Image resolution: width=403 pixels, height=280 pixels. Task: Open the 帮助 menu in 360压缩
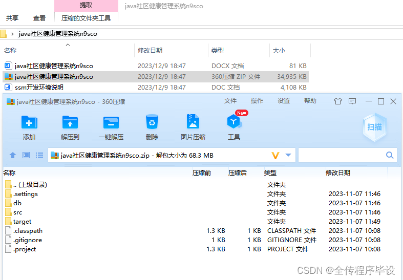(310, 101)
